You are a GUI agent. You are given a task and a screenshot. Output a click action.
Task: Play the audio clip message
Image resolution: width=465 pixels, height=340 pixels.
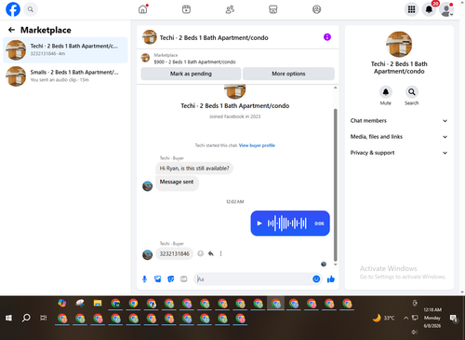point(259,224)
